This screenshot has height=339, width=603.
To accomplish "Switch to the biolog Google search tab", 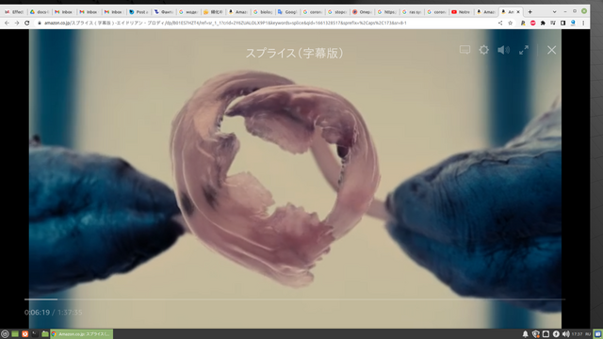I will pyautogui.click(x=263, y=12).
